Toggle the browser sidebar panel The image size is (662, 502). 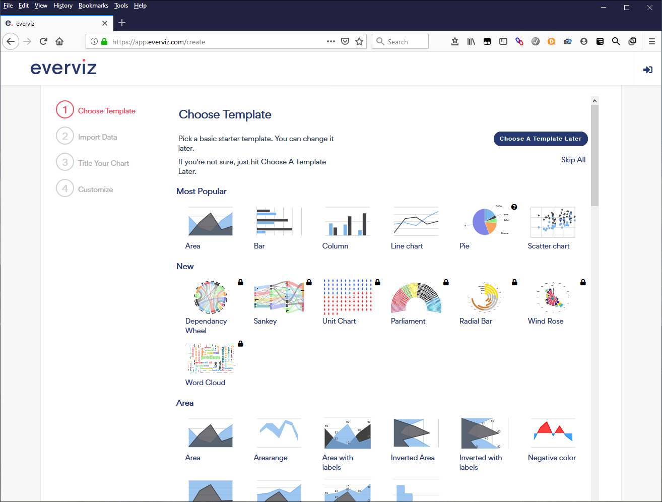tap(503, 41)
